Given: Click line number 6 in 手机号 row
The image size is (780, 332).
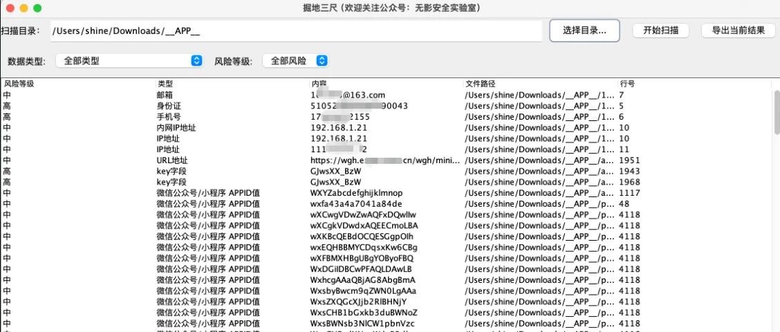Looking at the screenshot, I should click(622, 117).
